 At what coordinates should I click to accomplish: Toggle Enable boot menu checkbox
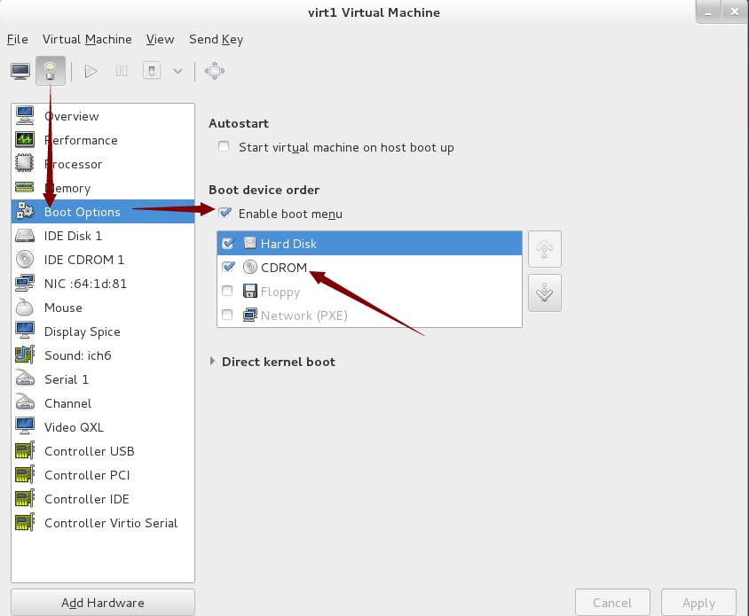click(225, 213)
